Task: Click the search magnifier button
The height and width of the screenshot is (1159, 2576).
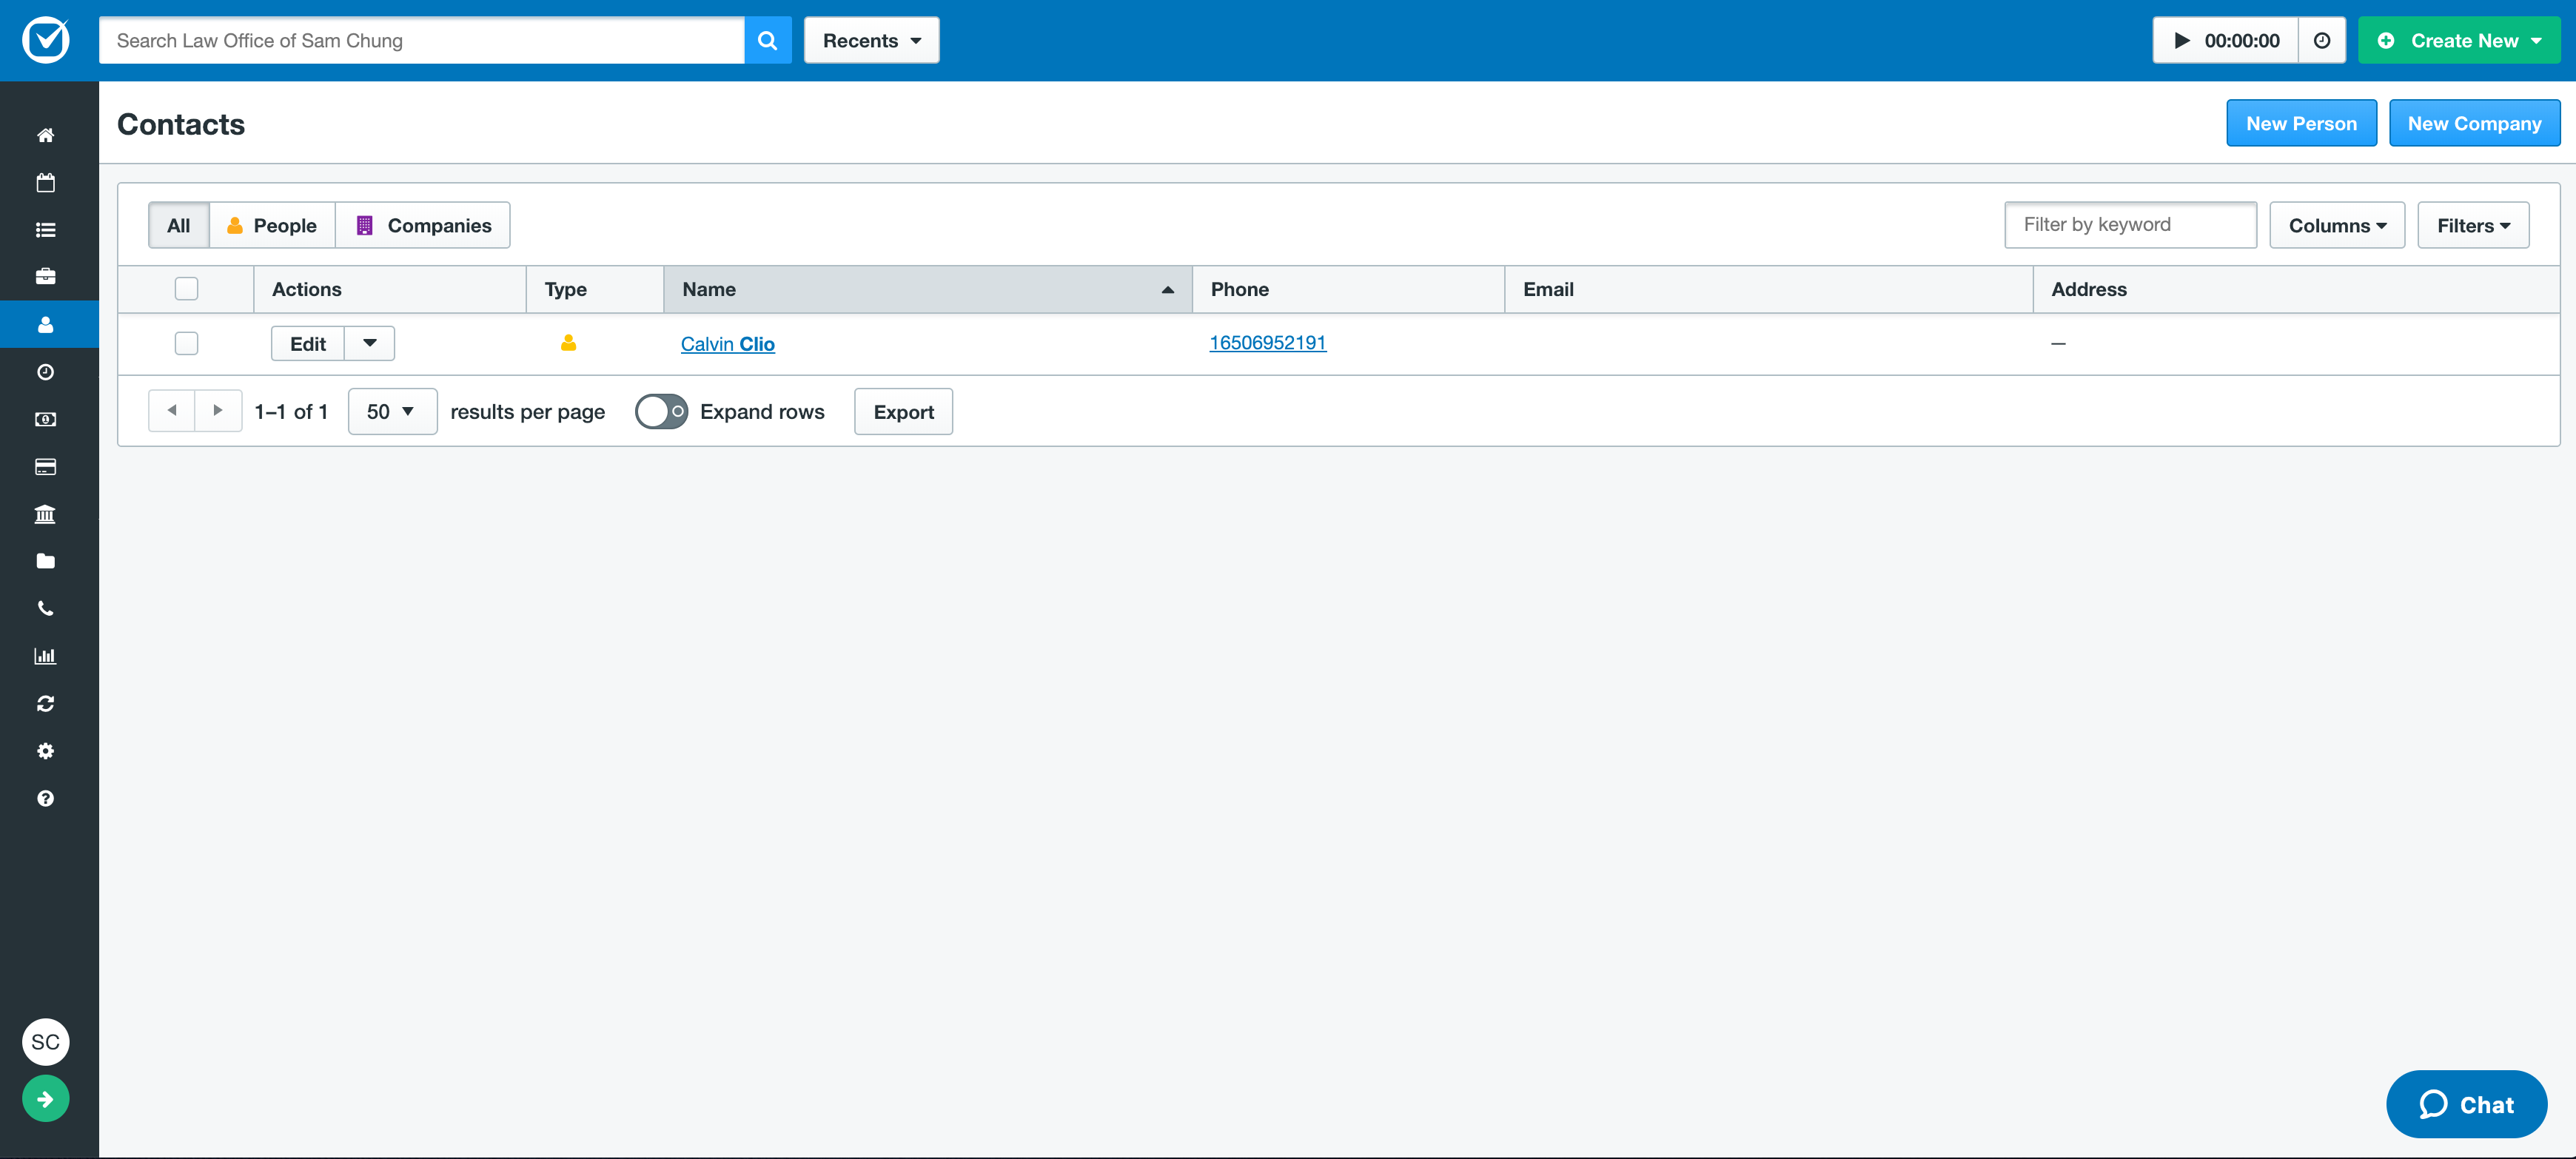Action: 767,40
